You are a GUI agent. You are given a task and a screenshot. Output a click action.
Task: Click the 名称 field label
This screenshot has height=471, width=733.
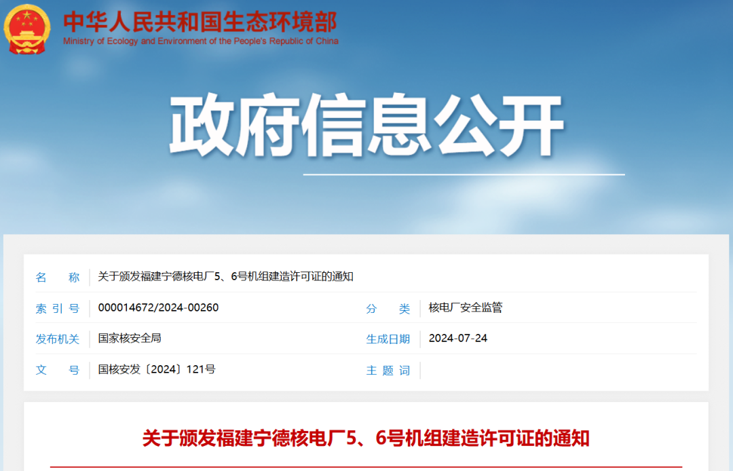click(x=58, y=277)
